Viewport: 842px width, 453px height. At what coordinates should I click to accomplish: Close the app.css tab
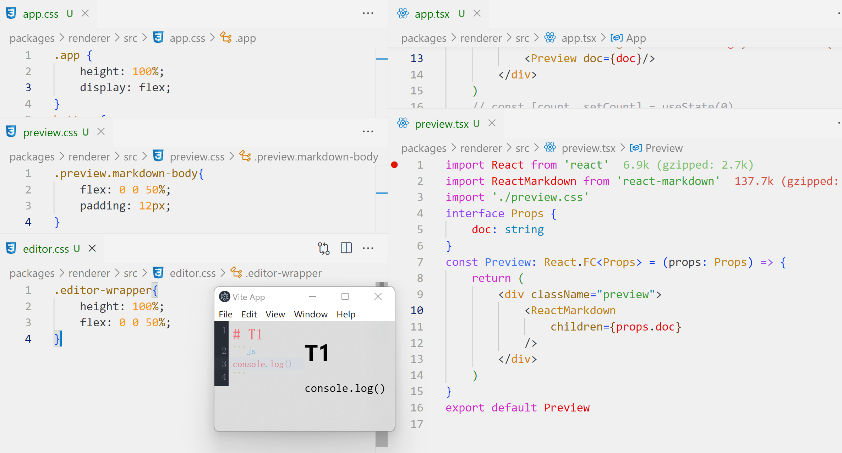[85, 13]
